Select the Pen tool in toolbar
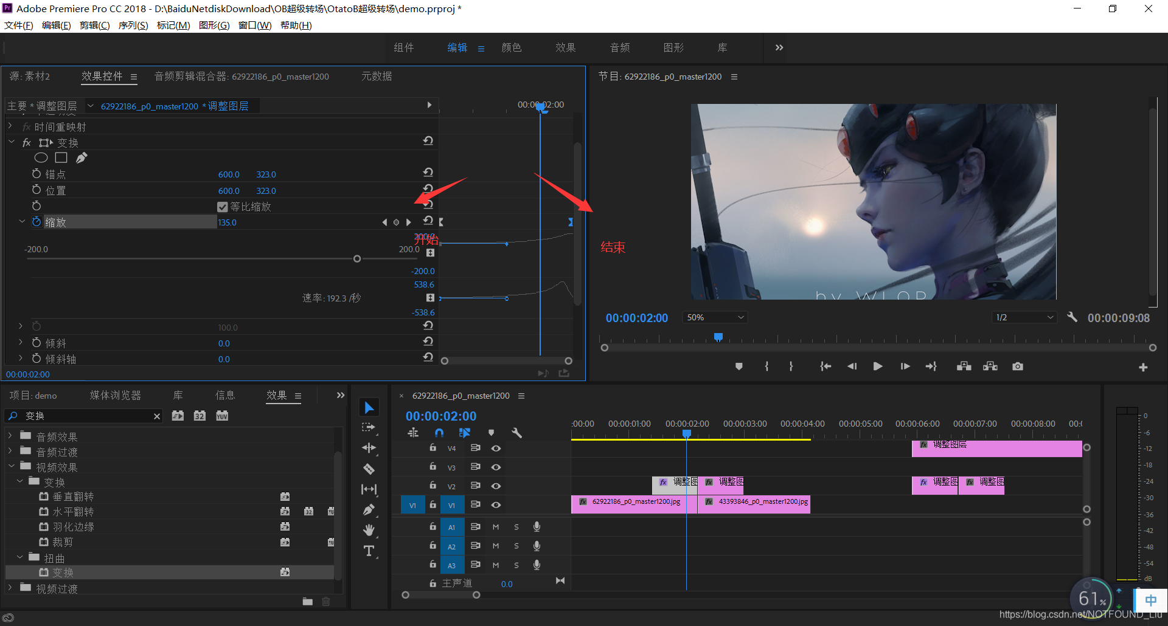 click(369, 510)
